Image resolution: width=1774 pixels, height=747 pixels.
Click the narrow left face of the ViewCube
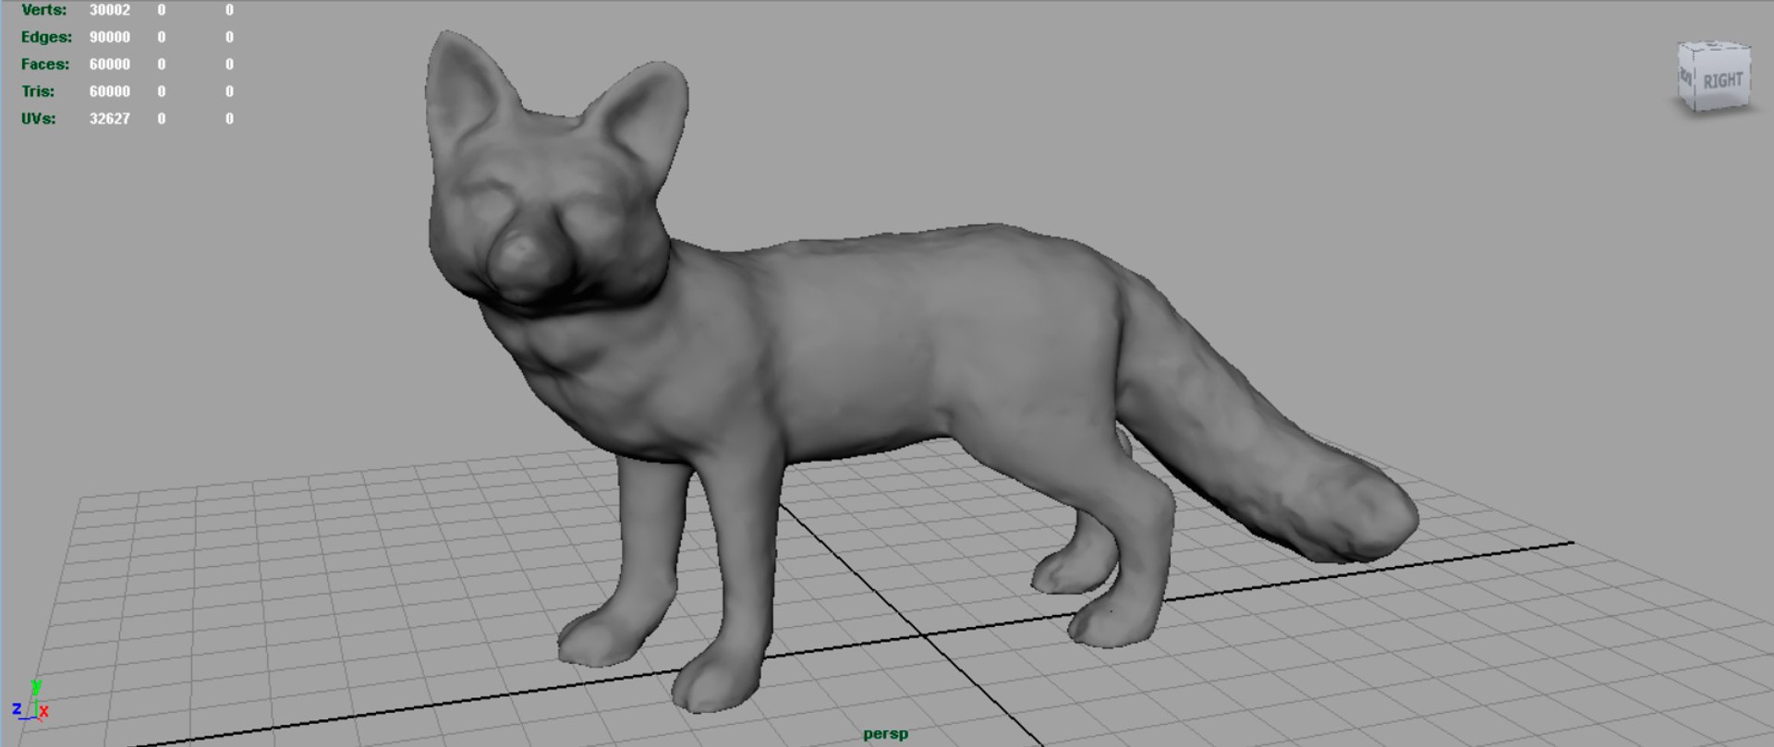tap(1685, 78)
